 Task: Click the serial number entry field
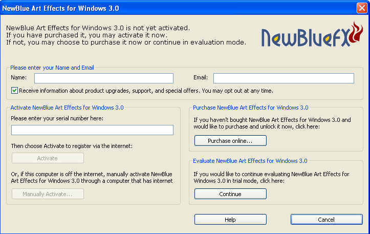[x=92, y=130]
